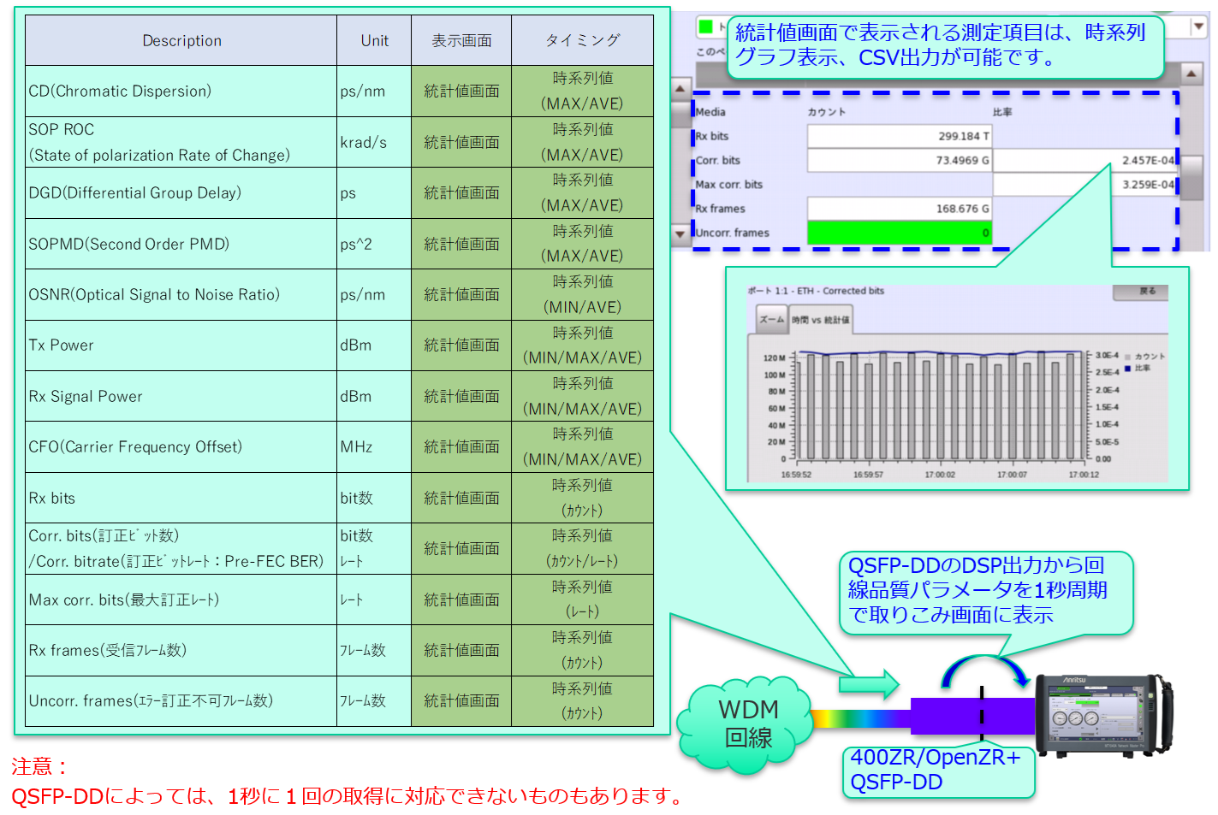Select the Corr. bits count field 73.4969 G

click(900, 160)
